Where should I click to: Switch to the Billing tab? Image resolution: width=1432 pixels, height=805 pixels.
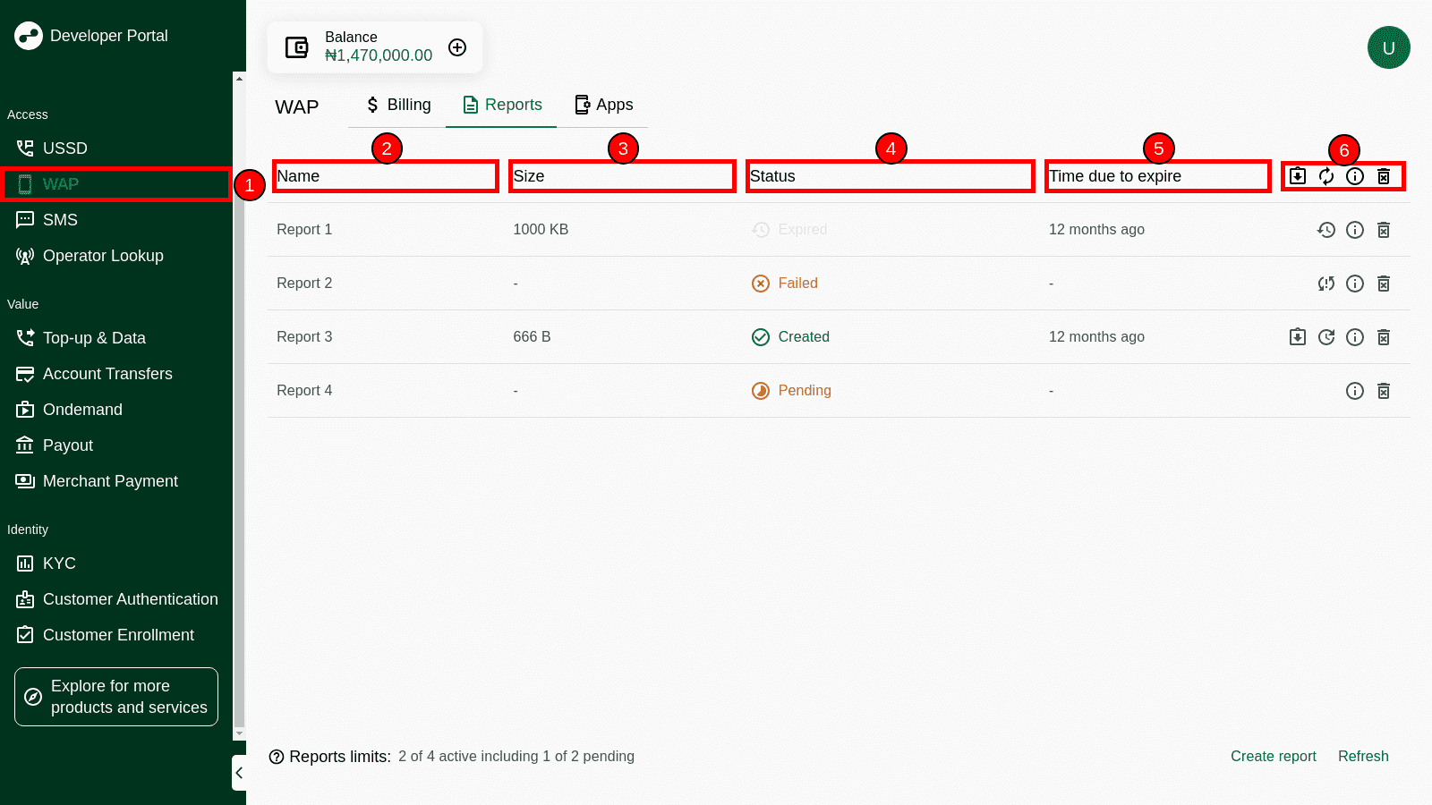(x=397, y=105)
